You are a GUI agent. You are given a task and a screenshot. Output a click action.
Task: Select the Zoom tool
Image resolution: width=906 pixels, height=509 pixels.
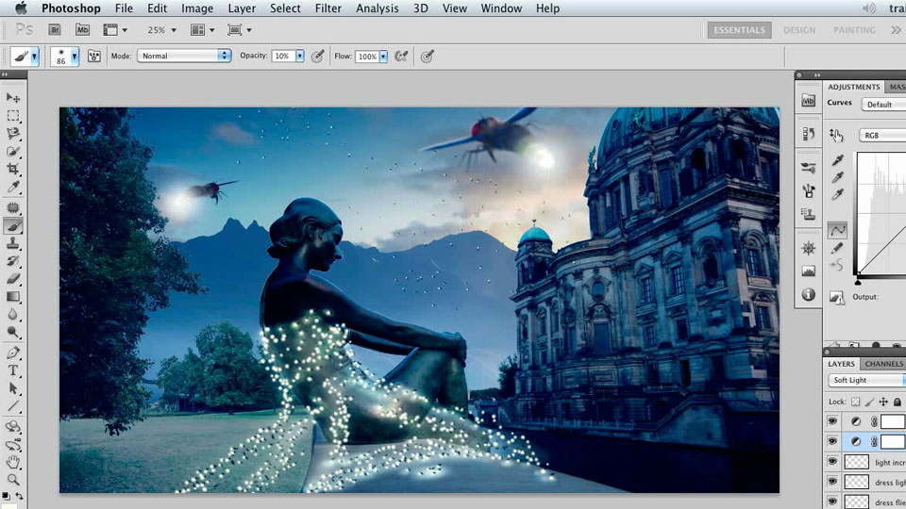[12, 480]
